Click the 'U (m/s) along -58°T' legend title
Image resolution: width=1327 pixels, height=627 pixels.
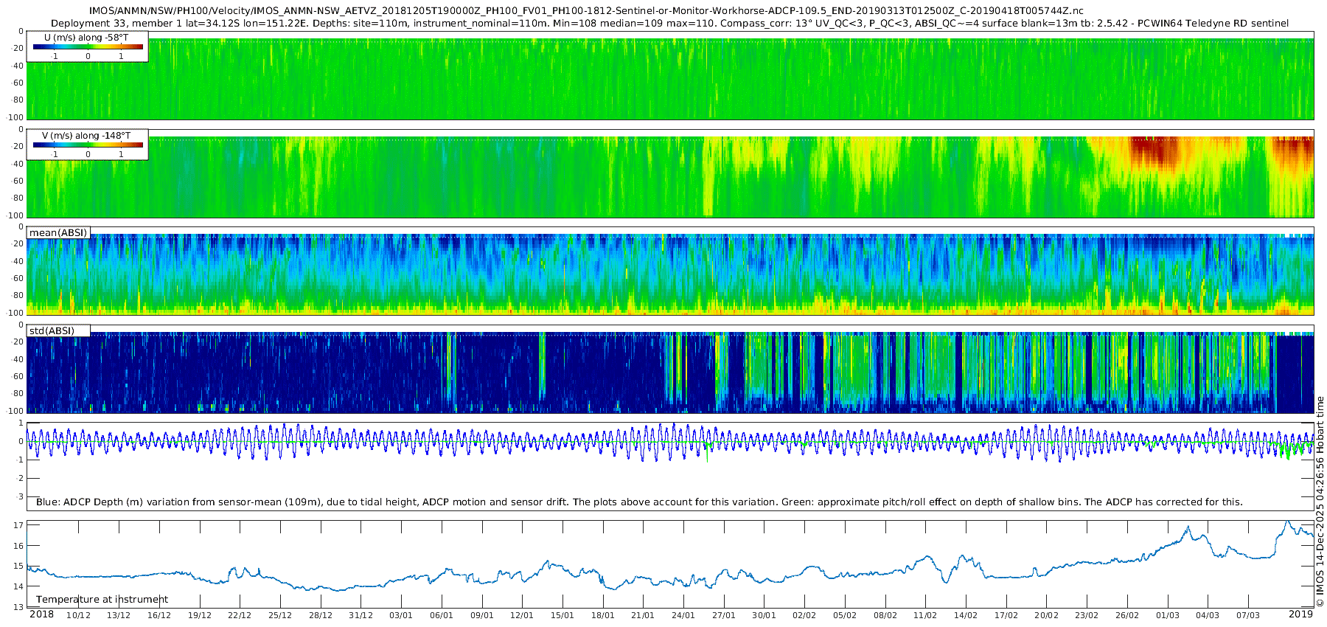pos(86,38)
